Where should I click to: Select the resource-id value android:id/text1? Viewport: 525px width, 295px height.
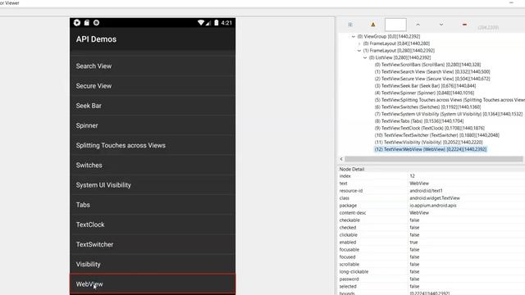[426, 191]
